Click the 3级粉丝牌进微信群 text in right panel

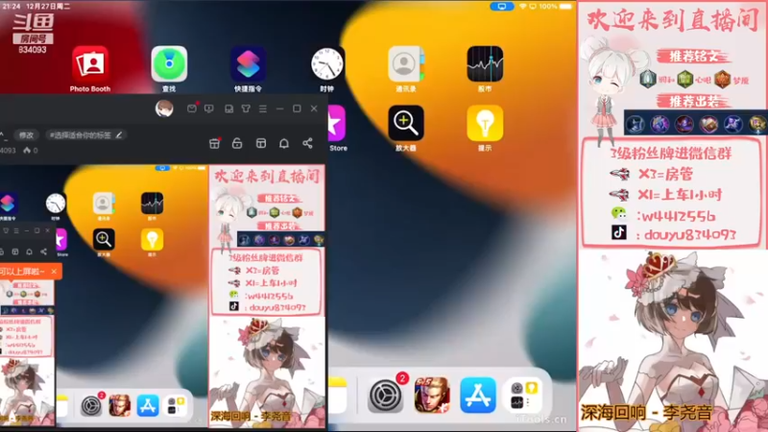[670, 154]
